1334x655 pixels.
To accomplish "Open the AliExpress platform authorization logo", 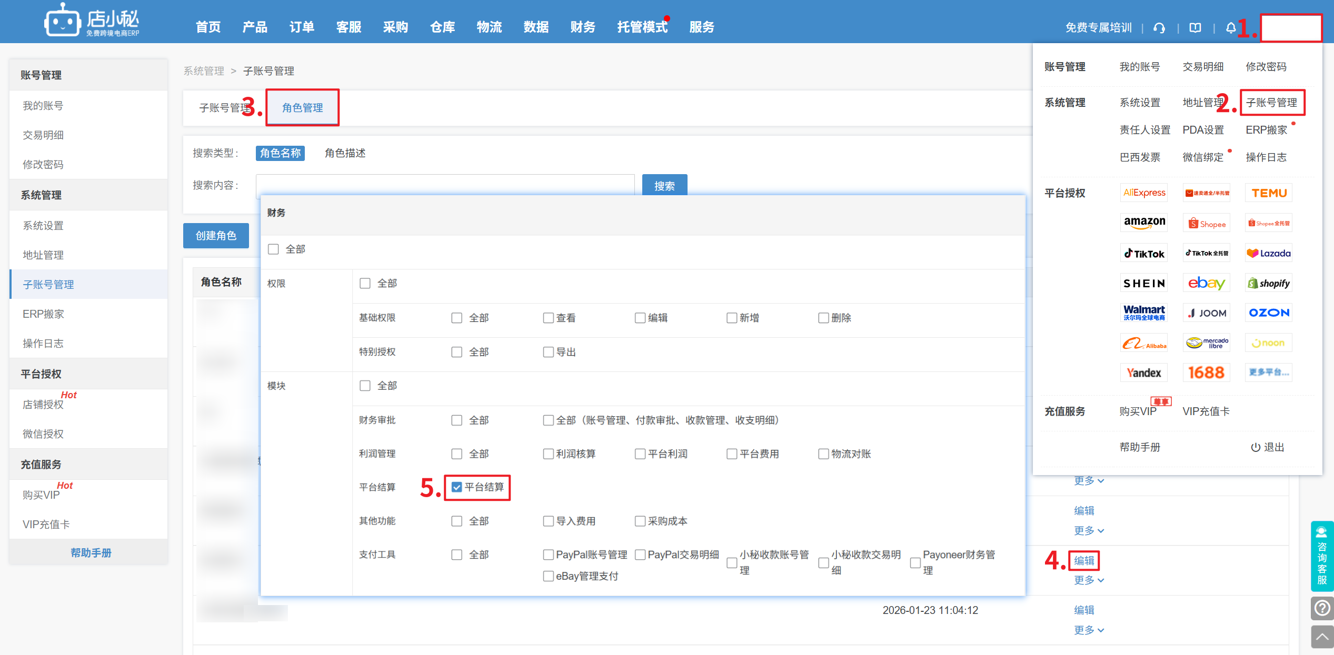I will tap(1144, 193).
